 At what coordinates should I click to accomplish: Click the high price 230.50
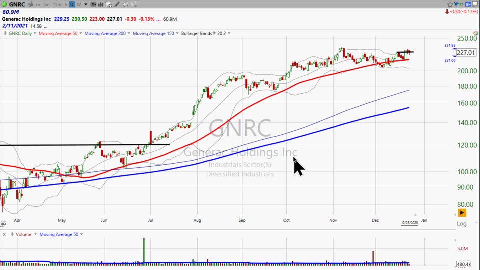[x=79, y=19]
